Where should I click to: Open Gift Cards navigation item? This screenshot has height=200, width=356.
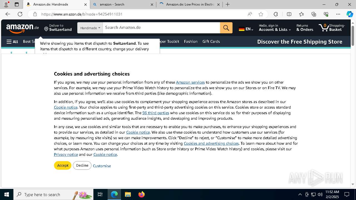coord(211,41)
